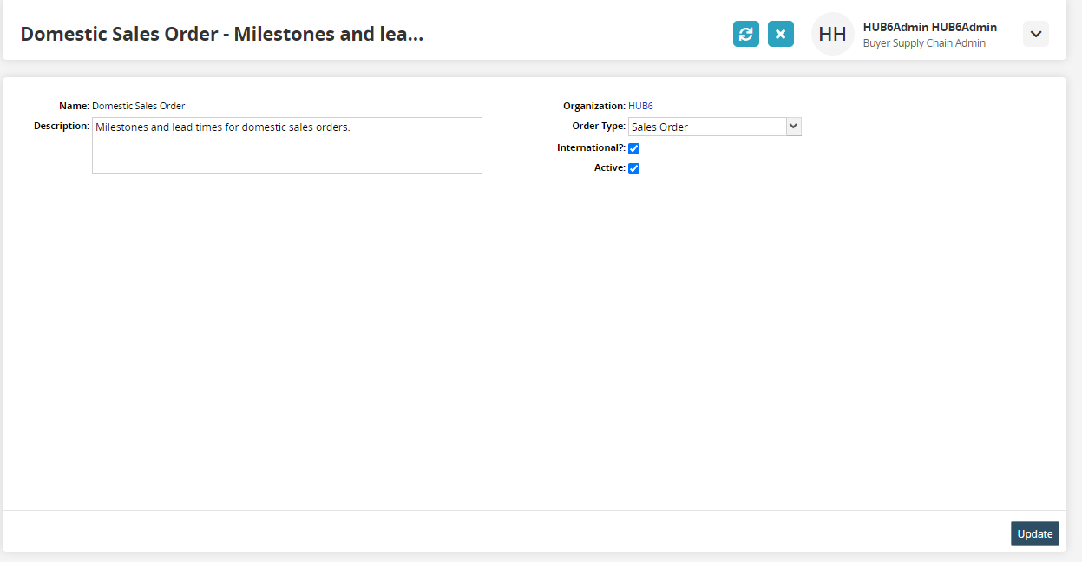Click the Name value Domestic Sales Order
The image size is (1082, 562).
(x=138, y=106)
